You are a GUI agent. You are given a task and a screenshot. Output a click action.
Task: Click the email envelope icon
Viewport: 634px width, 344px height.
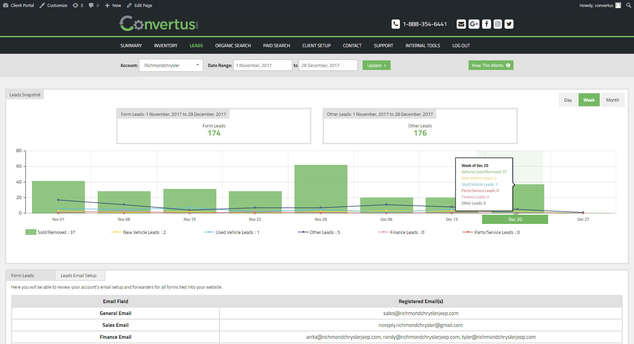[x=461, y=24]
